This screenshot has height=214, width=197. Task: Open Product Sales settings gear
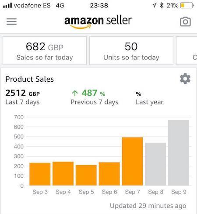185,79
